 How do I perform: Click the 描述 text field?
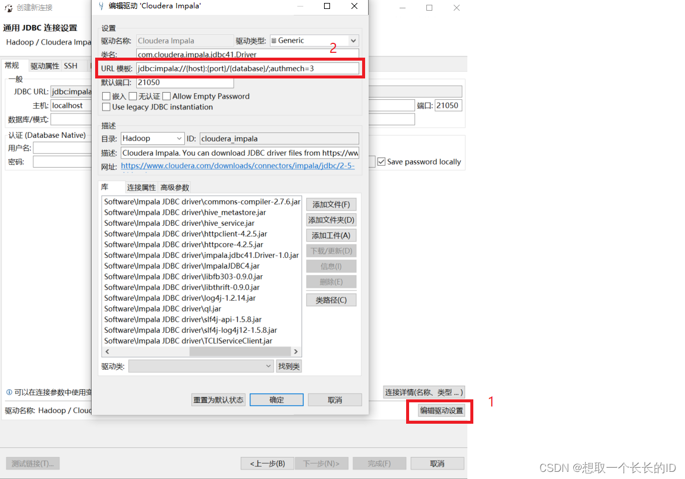(240, 153)
